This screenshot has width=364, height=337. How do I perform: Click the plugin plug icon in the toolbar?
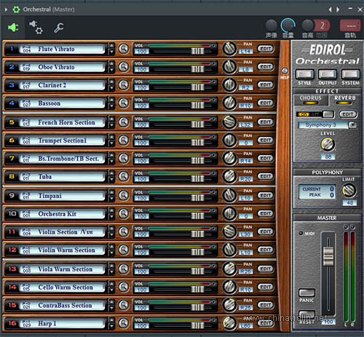click(13, 28)
